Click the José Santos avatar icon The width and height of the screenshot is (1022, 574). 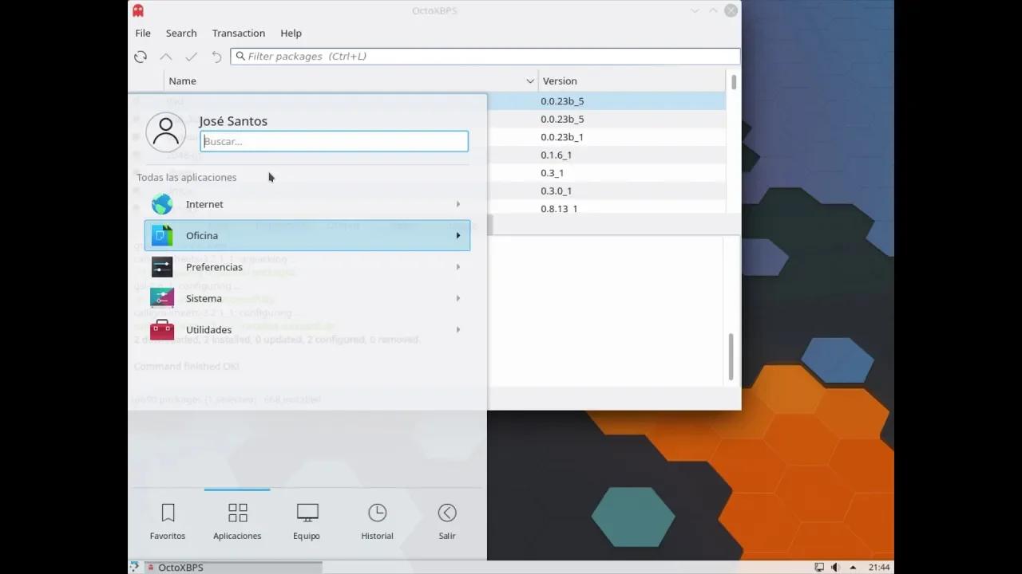click(x=165, y=132)
